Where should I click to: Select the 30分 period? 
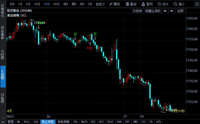pyautogui.click(x=47, y=4)
